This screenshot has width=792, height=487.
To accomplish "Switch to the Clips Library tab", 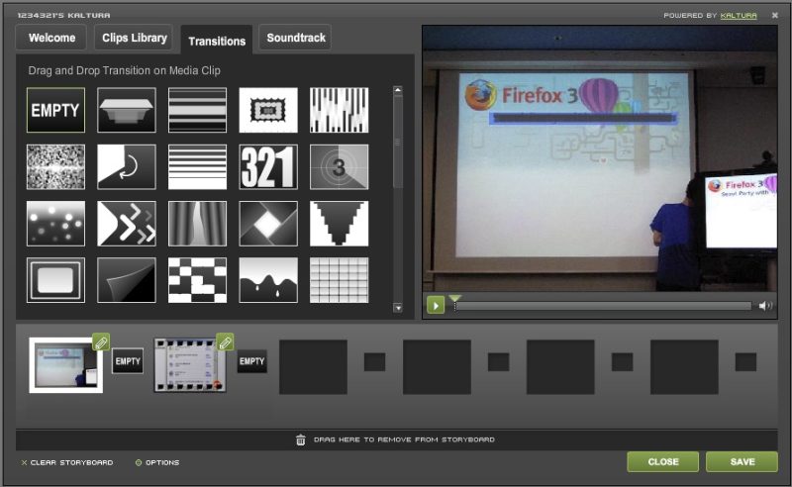I will point(136,40).
